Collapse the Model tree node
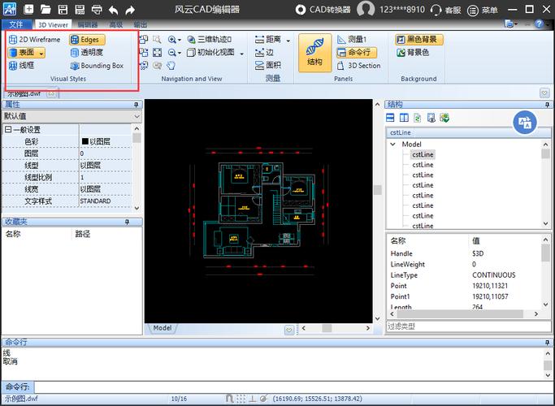Screen dimensions: 555x406 (393, 144)
